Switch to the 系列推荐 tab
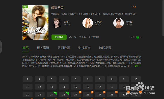 [64, 48]
